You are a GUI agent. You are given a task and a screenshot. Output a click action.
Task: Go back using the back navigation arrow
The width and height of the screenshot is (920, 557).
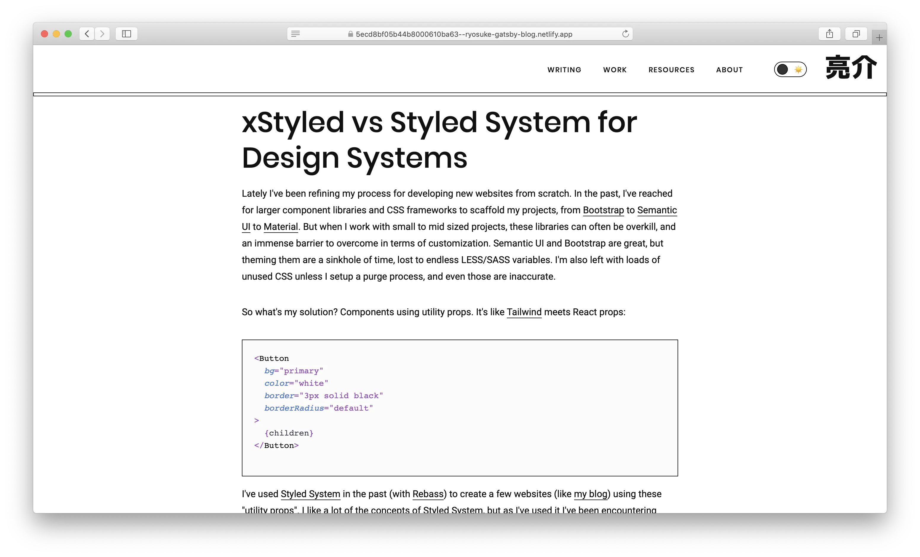87,33
